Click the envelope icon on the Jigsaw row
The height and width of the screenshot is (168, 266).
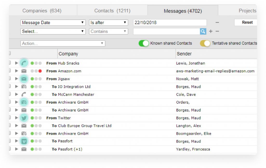(x=24, y=79)
